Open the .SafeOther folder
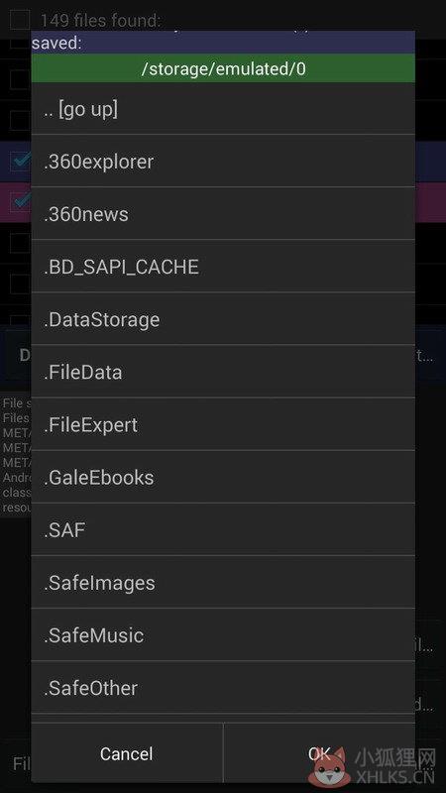Image resolution: width=446 pixels, height=793 pixels. (223, 687)
